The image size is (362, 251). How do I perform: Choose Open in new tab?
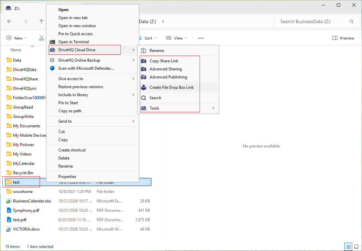pos(93,18)
